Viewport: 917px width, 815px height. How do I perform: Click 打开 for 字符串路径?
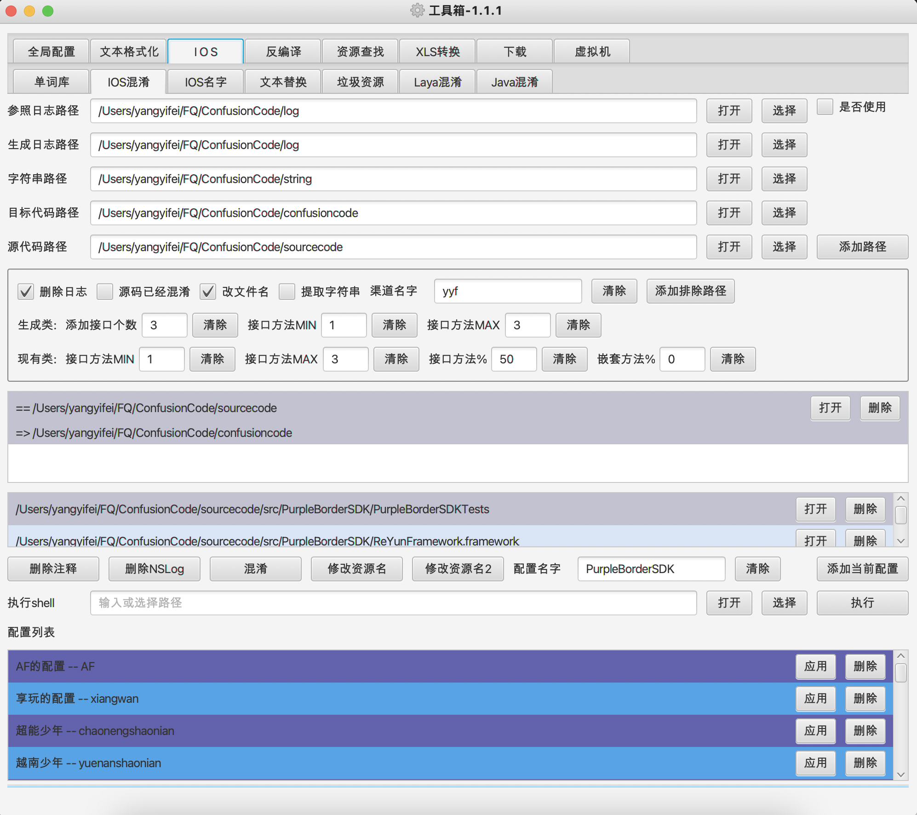729,179
